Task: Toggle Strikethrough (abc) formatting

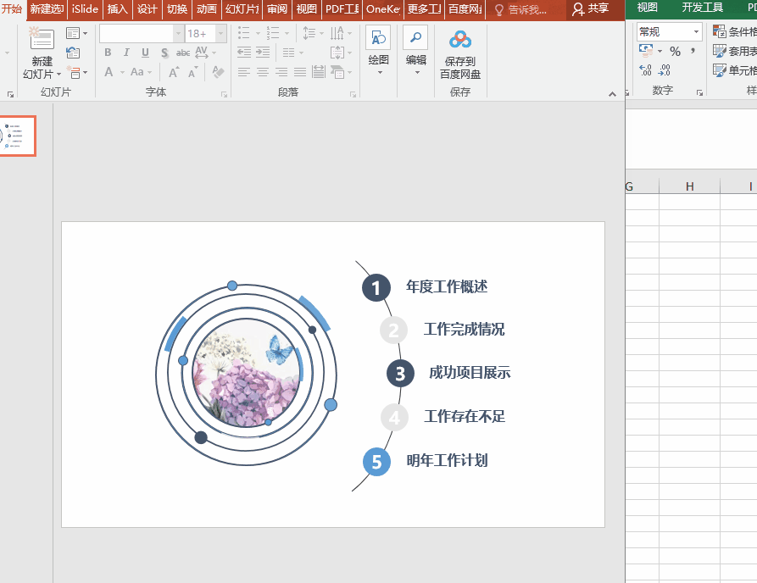Action: [x=183, y=53]
